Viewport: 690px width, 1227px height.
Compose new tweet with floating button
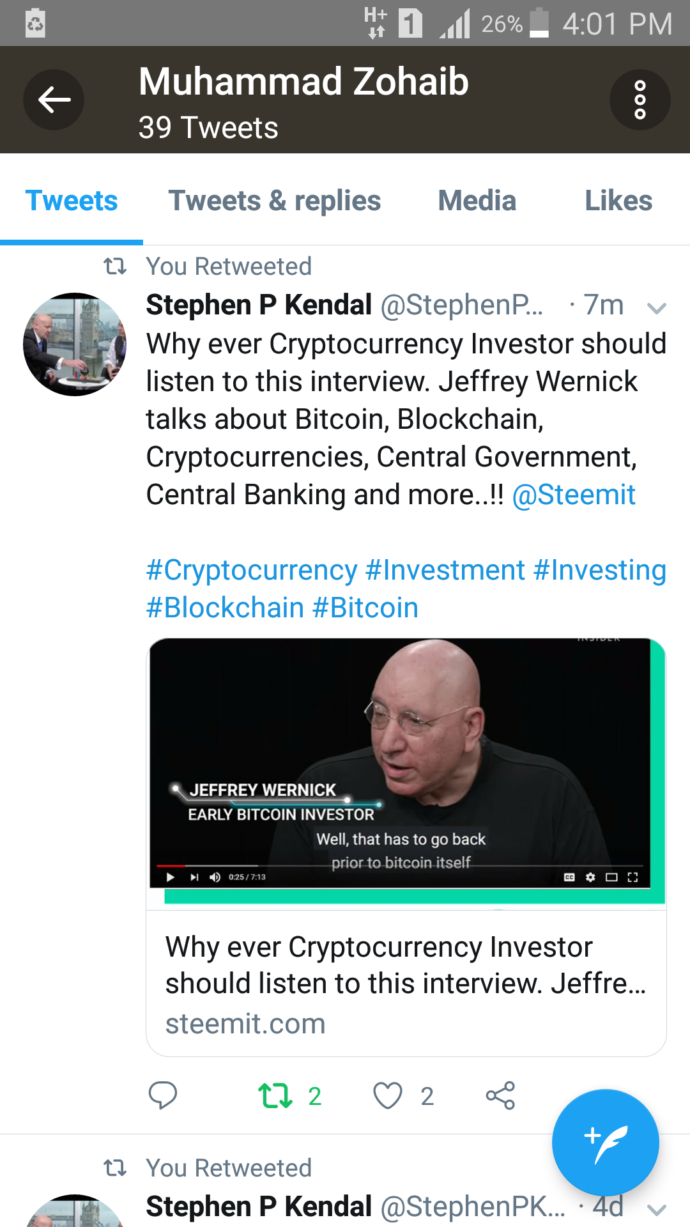pyautogui.click(x=605, y=1142)
